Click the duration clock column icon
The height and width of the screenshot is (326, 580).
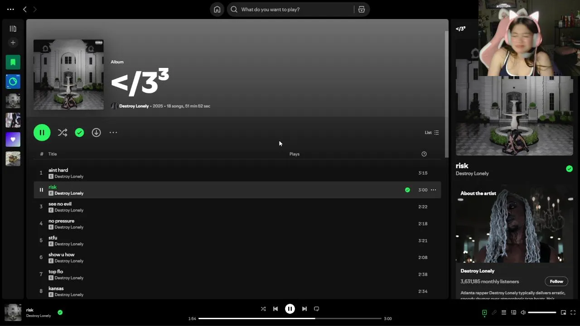click(x=424, y=154)
